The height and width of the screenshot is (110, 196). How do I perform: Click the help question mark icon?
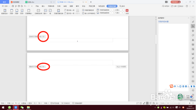tap(187, 6)
